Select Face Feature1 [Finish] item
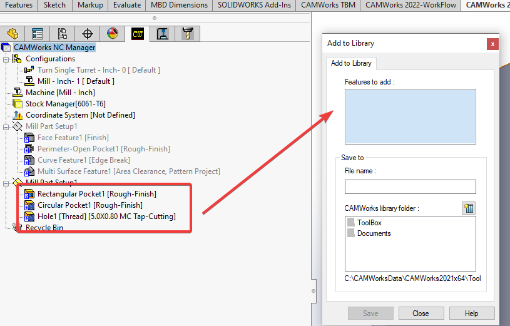Viewport: 510px width, 326px height. click(x=73, y=138)
